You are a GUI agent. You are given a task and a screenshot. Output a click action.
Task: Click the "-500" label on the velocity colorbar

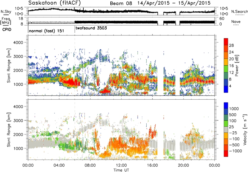[234, 145]
